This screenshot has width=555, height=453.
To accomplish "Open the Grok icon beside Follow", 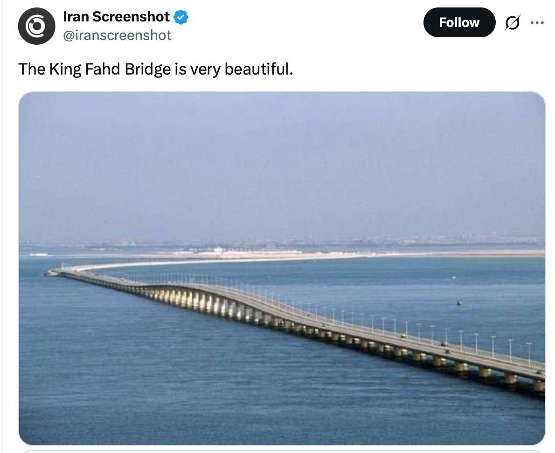I will (x=512, y=22).
